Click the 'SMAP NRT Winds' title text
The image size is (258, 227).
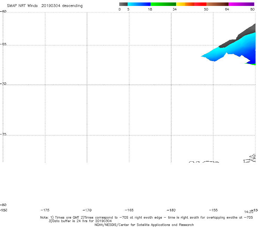tap(22, 6)
